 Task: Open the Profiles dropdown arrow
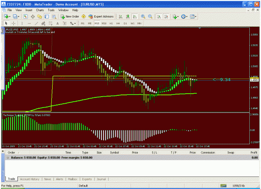[x=18, y=17]
